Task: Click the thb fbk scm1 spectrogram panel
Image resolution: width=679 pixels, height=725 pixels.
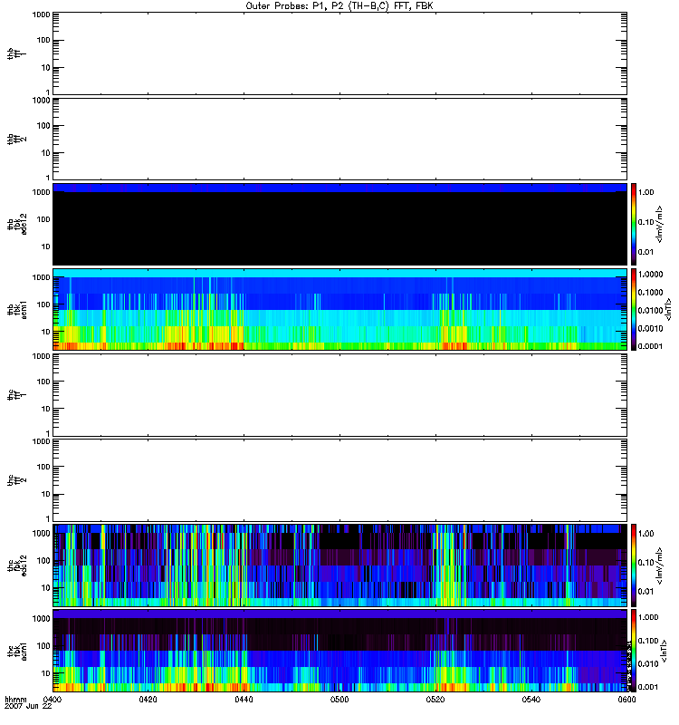Action: click(339, 309)
